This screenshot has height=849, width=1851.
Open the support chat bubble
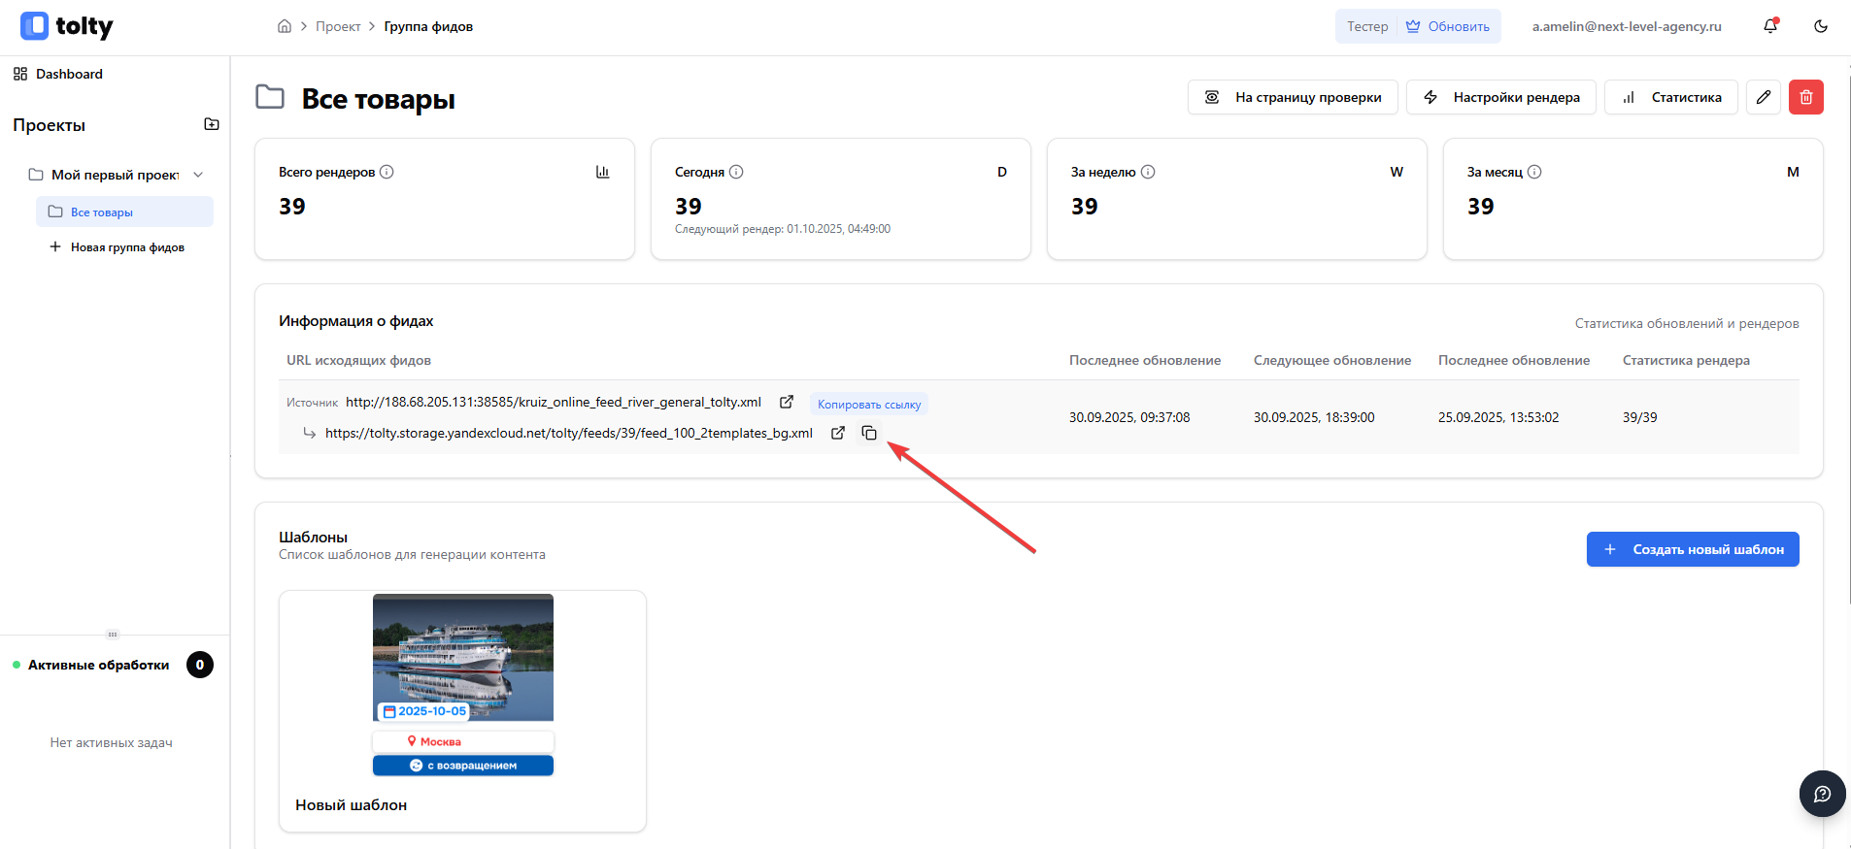[x=1823, y=794]
